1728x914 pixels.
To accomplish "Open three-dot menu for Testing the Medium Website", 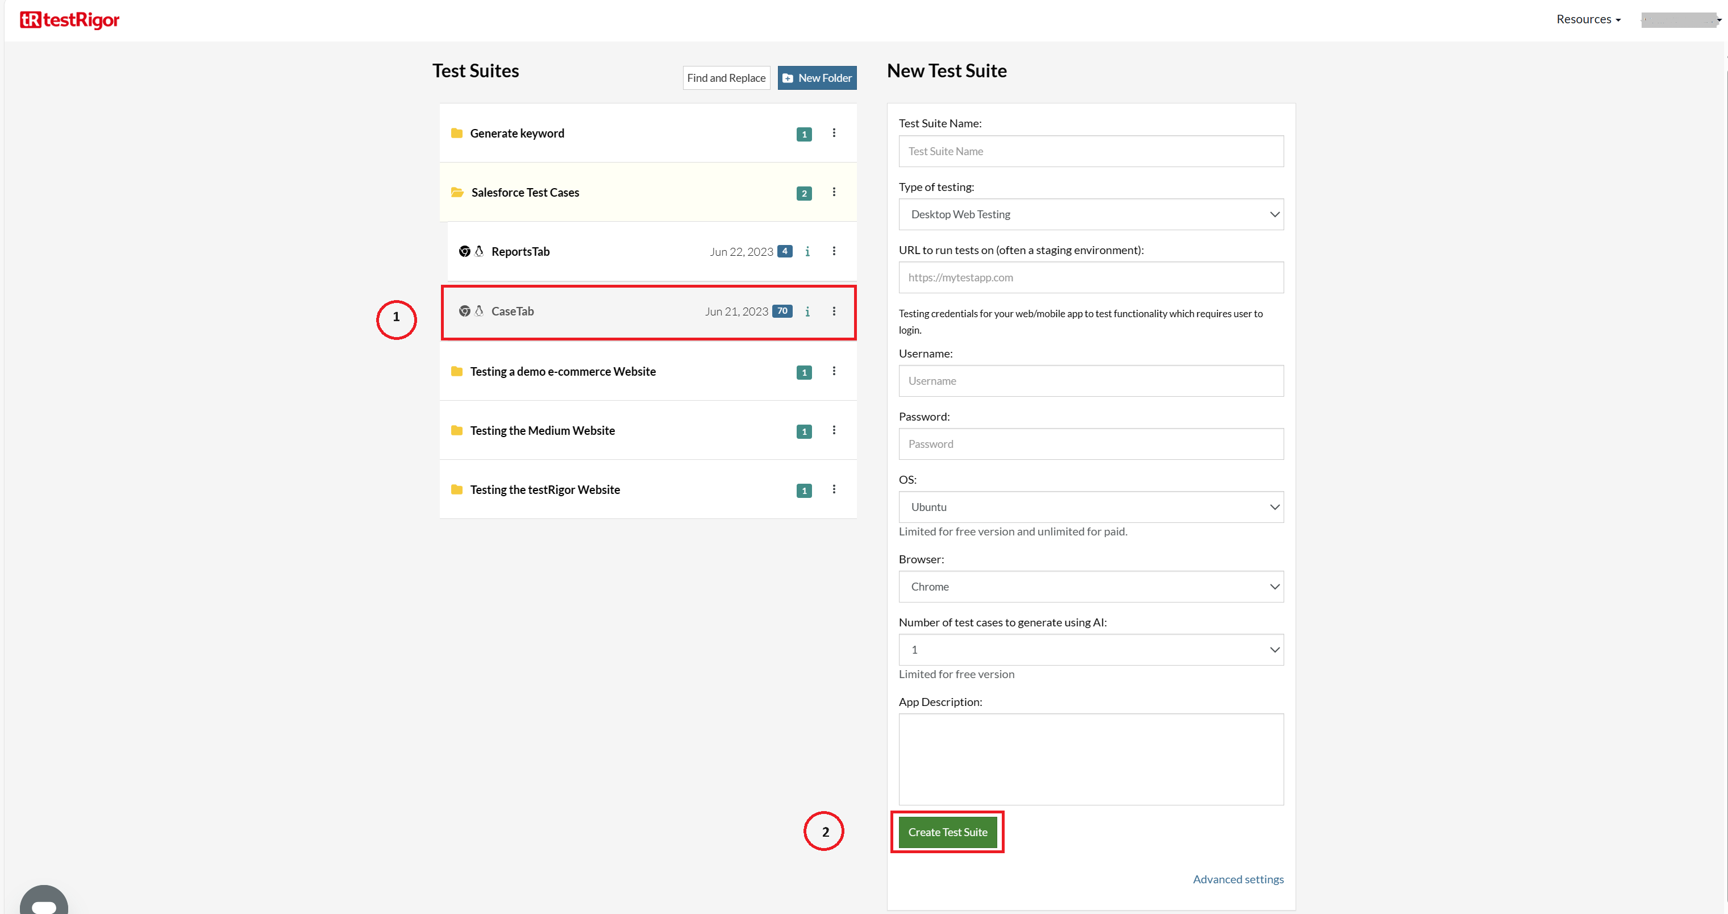I will pyautogui.click(x=834, y=430).
